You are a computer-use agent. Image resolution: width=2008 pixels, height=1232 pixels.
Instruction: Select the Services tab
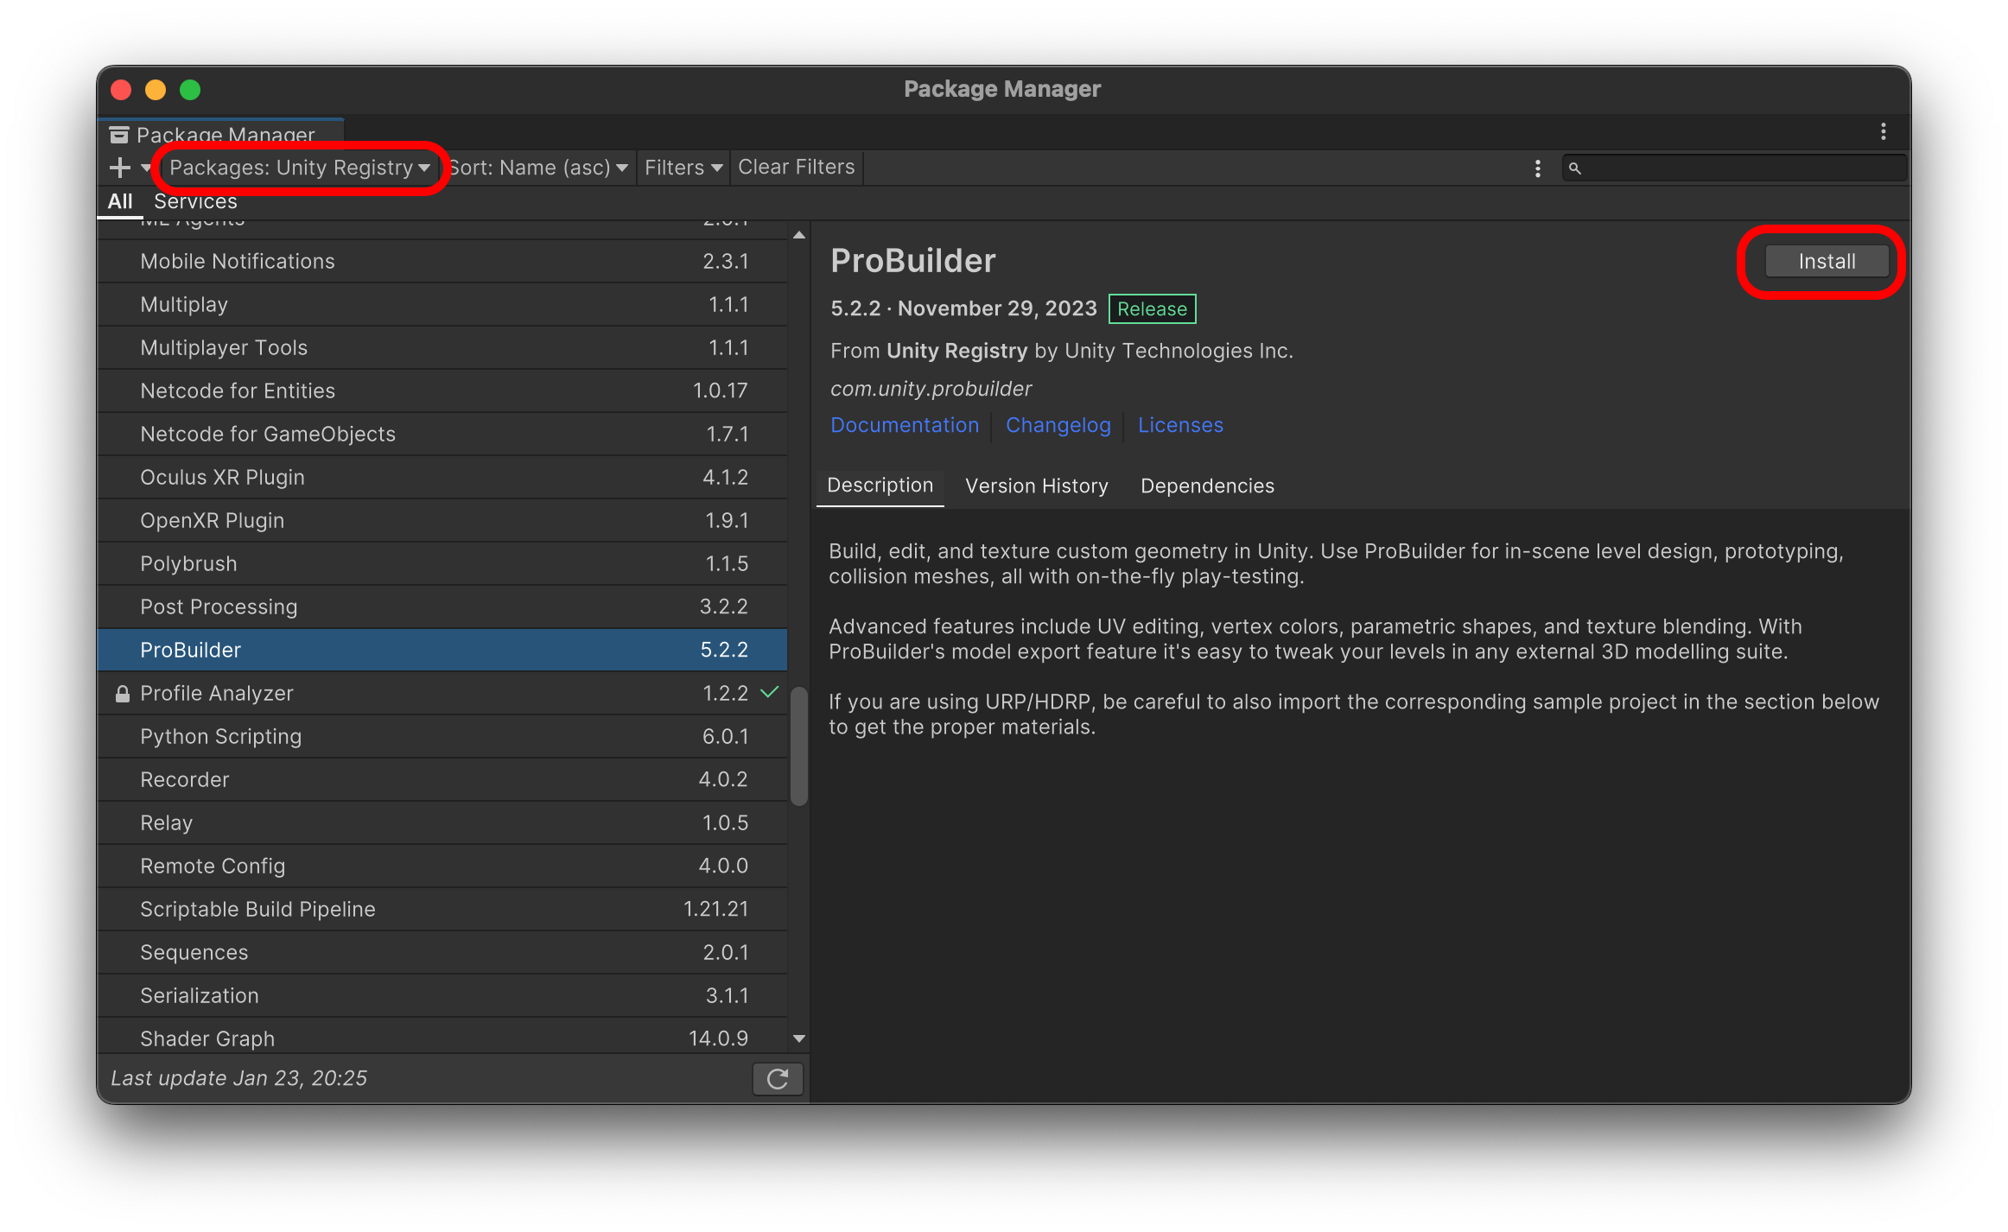tap(195, 201)
